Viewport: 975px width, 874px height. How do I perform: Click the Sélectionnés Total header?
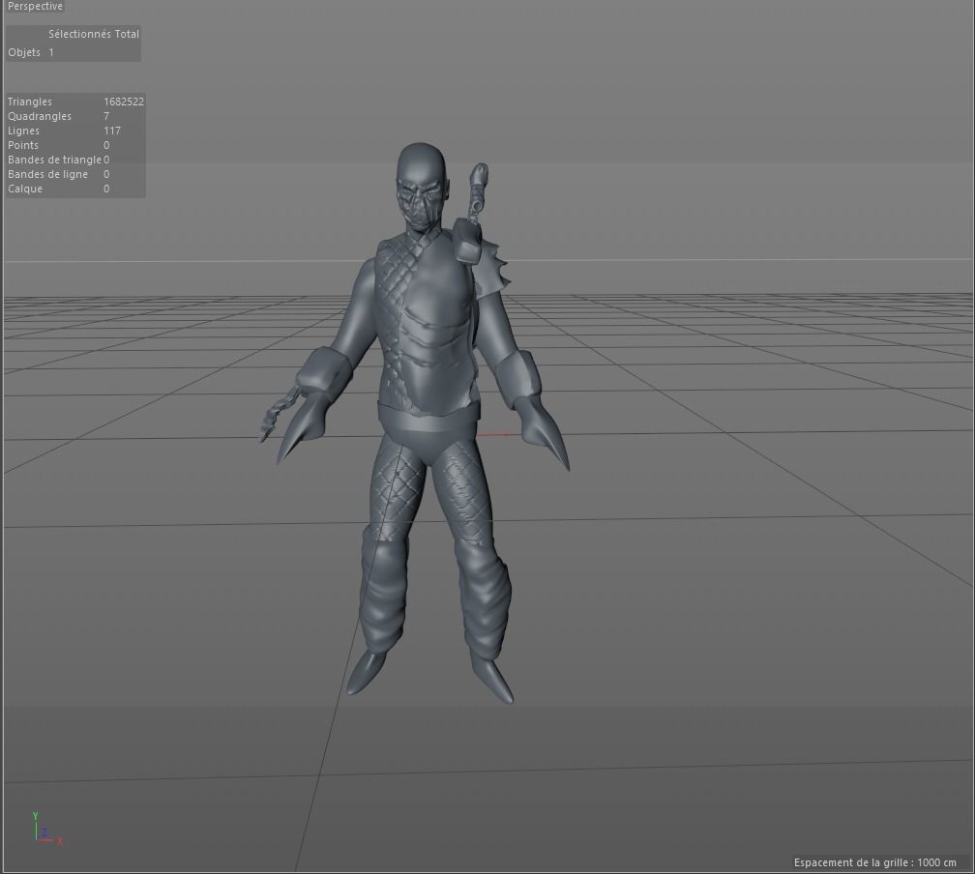tap(93, 34)
